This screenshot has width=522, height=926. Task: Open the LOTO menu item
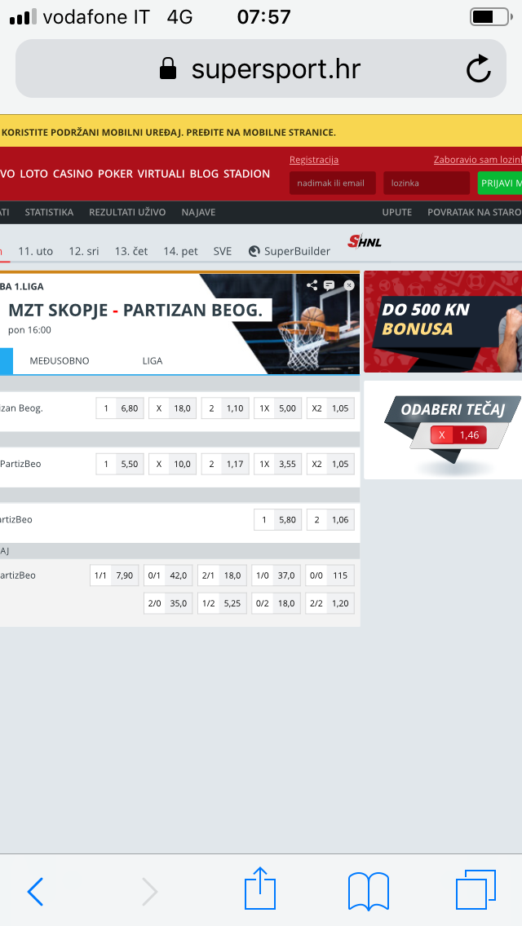[x=33, y=174]
